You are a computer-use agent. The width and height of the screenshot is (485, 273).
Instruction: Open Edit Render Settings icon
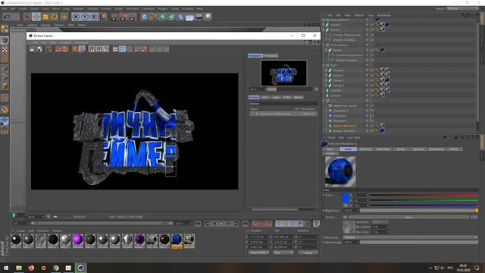tap(133, 17)
